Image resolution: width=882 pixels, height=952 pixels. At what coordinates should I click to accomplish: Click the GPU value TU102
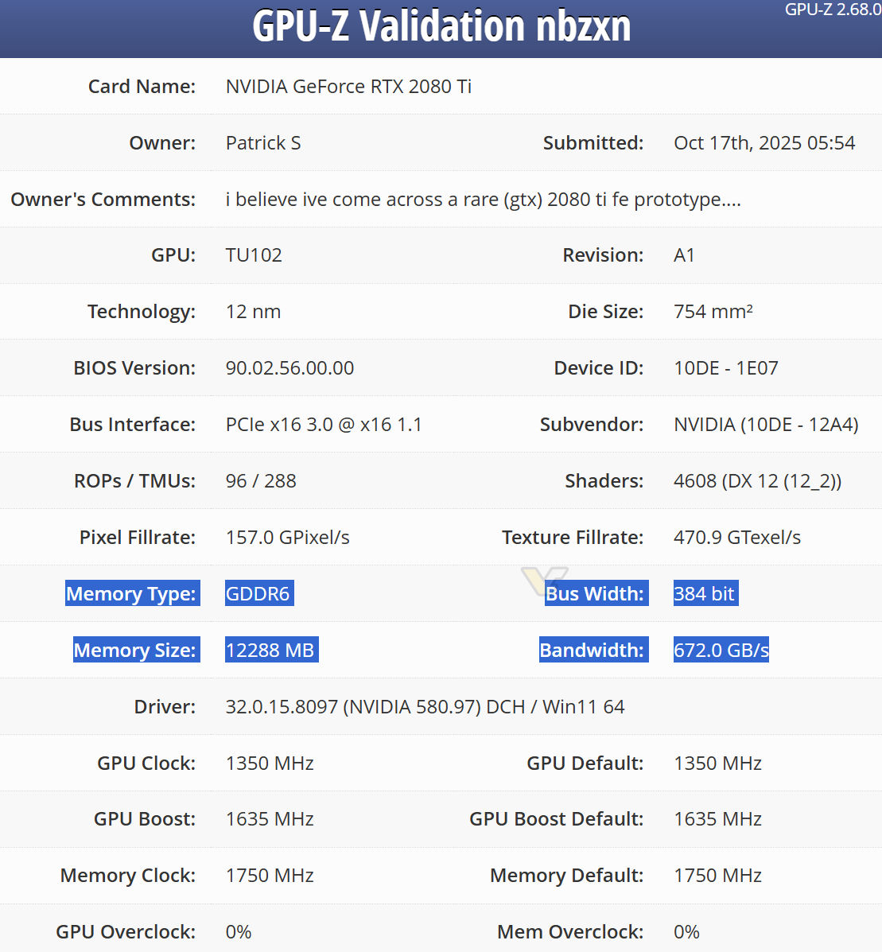point(254,255)
